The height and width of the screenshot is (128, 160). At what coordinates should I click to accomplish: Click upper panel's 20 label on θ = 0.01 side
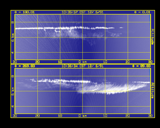128,62
